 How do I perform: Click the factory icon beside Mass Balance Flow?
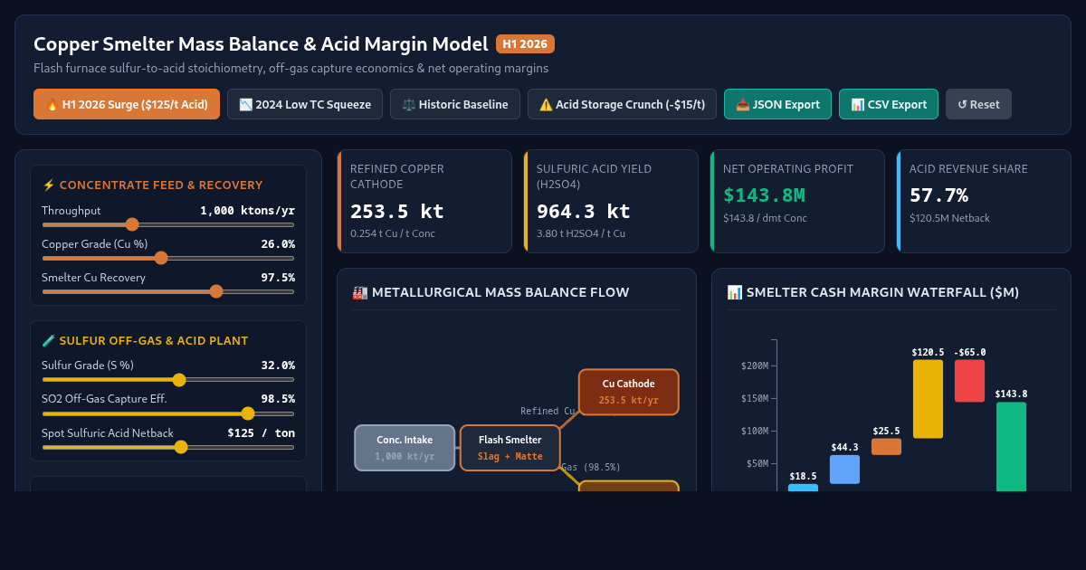click(359, 292)
